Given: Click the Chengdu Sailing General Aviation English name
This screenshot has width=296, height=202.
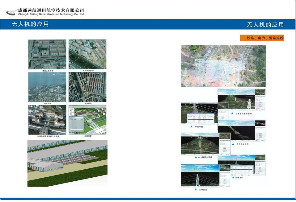Looking at the screenshot, I should (51, 14).
